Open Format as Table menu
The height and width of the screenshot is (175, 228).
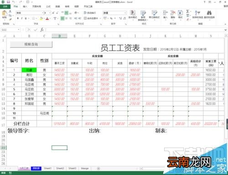143,15
